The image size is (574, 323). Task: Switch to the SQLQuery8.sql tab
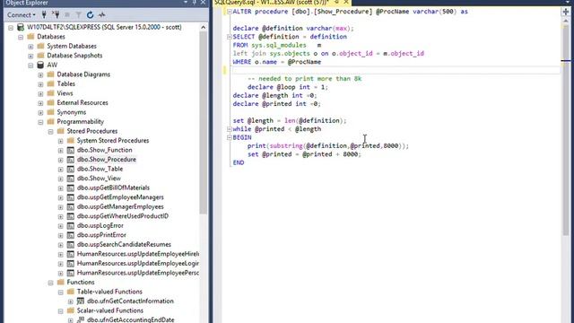[272, 3]
